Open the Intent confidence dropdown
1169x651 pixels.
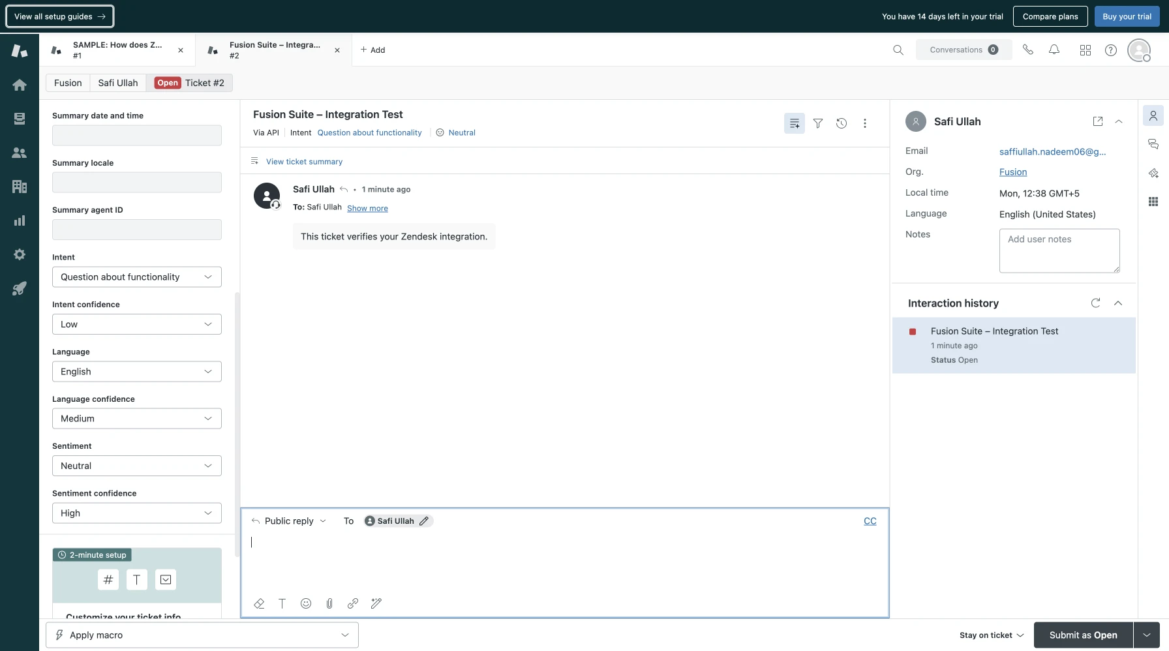coord(137,324)
